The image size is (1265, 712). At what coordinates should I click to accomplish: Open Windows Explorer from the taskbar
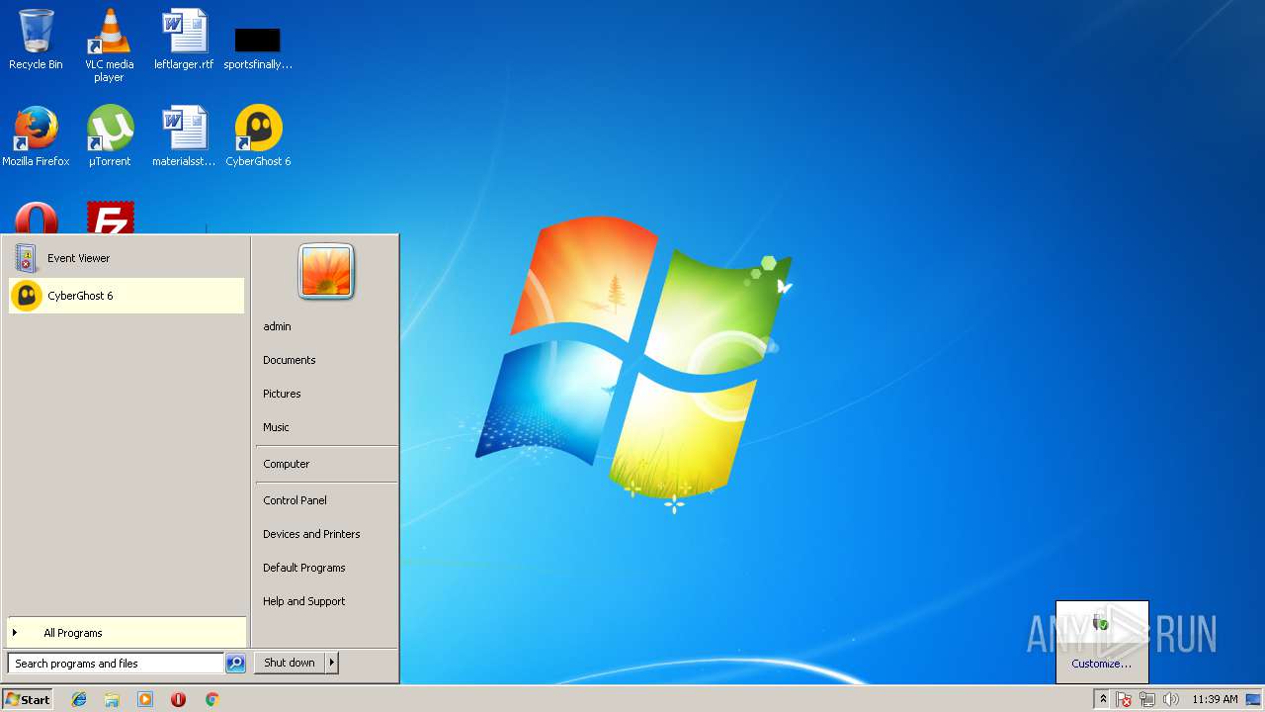click(x=112, y=699)
